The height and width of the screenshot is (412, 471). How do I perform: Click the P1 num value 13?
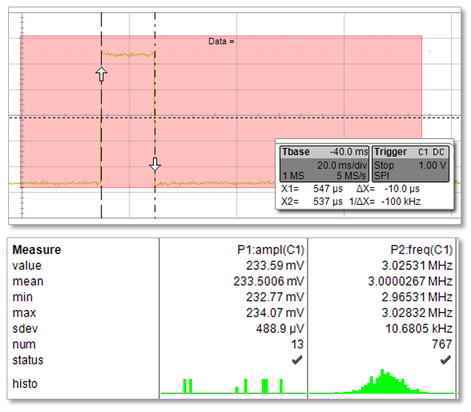[297, 344]
